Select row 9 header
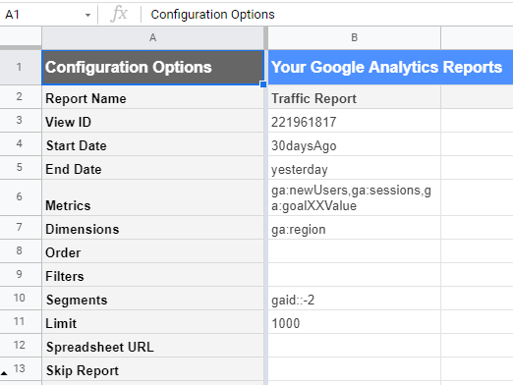The image size is (513, 385). pyautogui.click(x=21, y=275)
